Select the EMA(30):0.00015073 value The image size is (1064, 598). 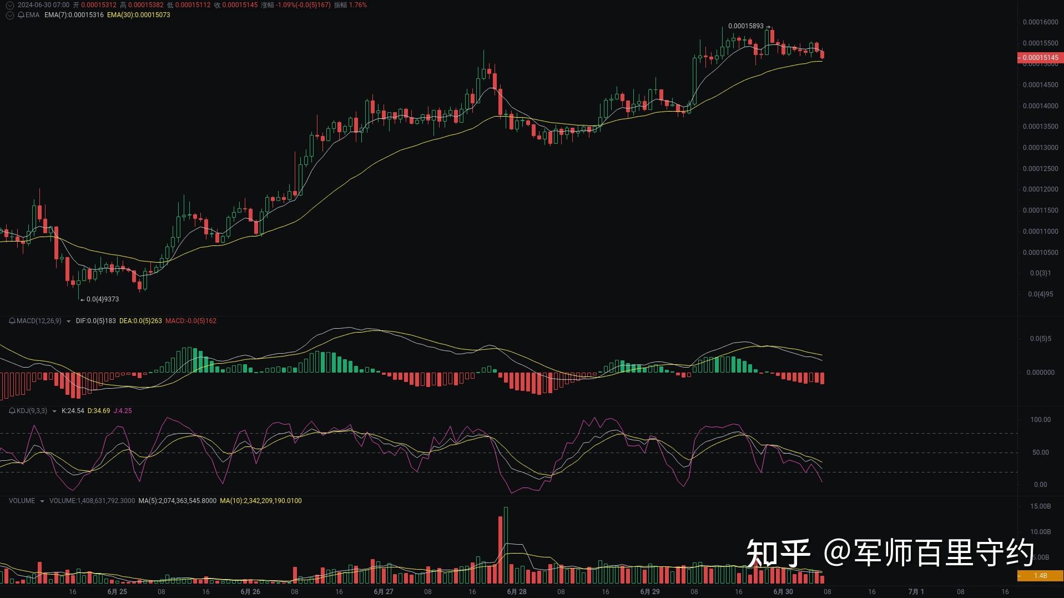139,15
